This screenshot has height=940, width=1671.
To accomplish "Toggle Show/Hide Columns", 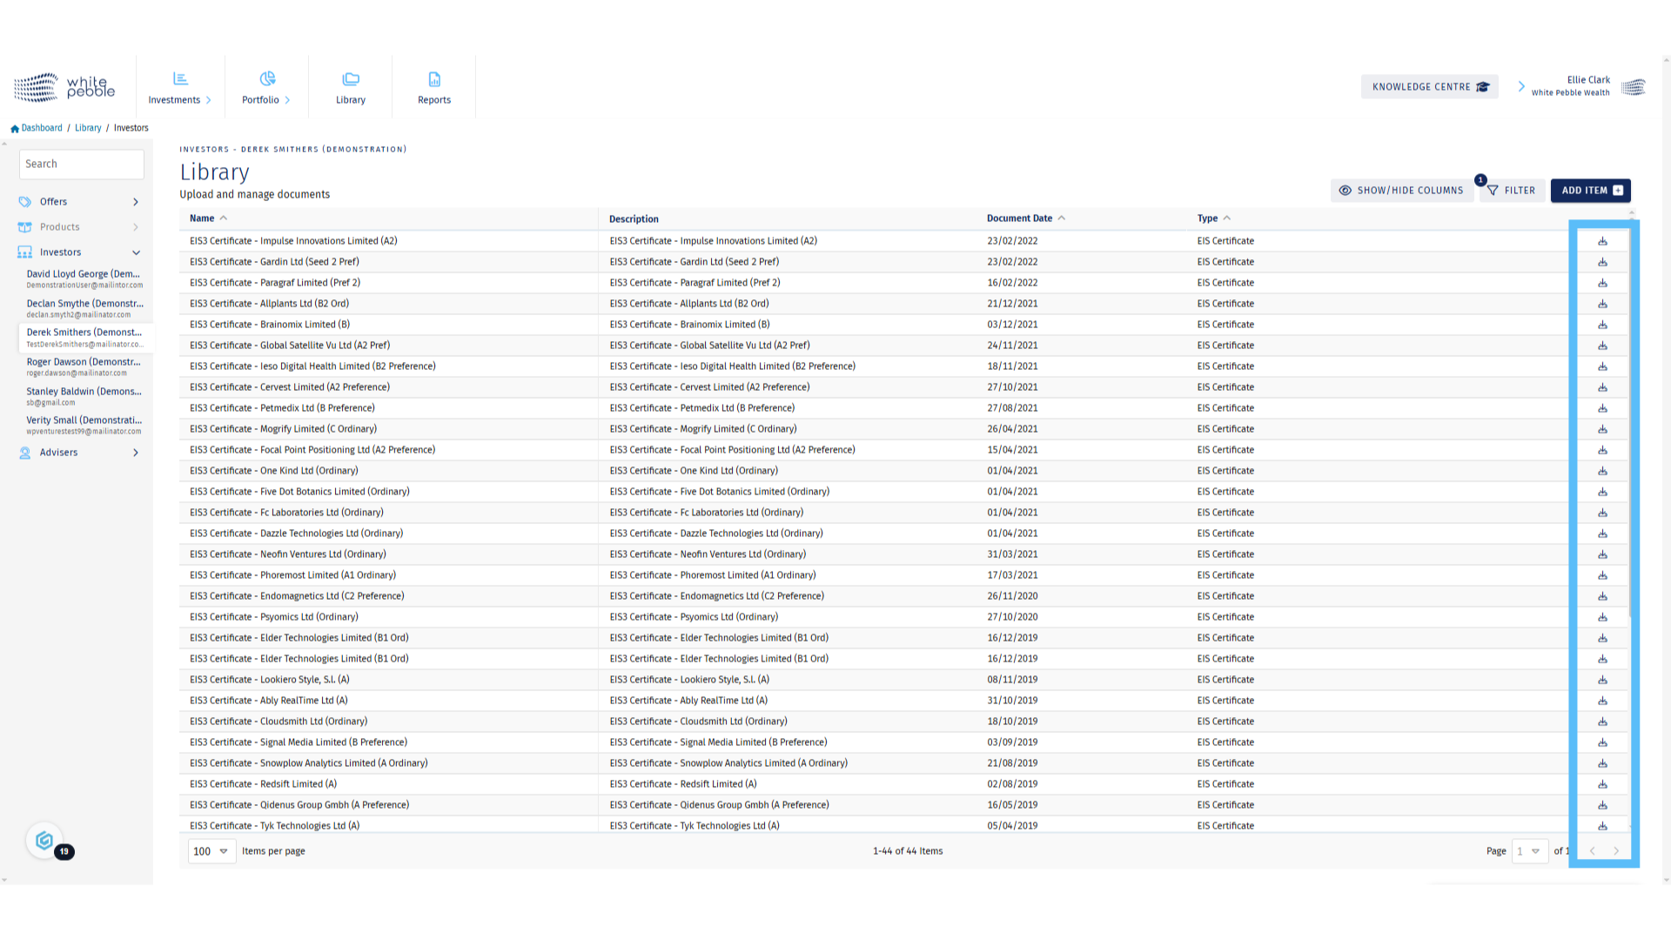I will (1401, 191).
